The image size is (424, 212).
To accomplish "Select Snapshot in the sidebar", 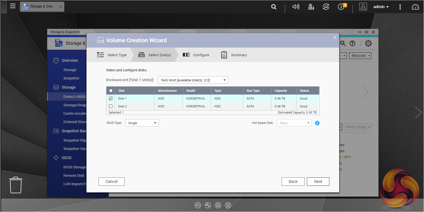I will click(71, 78).
